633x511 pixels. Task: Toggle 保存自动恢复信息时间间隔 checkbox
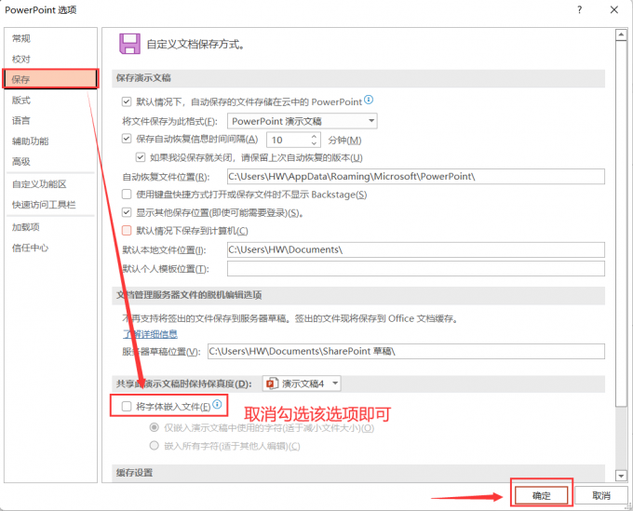pyautogui.click(x=127, y=139)
